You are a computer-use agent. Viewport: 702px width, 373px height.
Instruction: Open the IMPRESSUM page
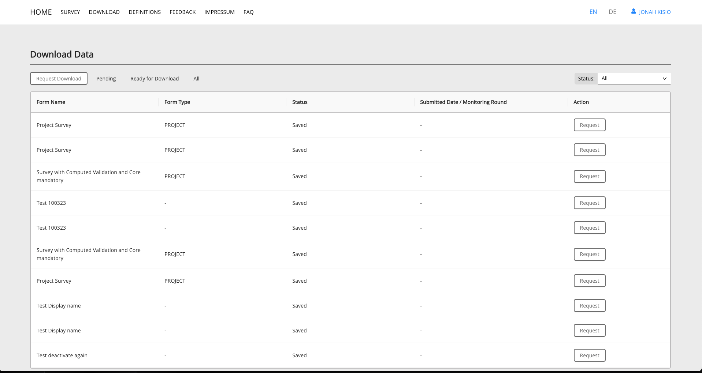[x=219, y=12]
